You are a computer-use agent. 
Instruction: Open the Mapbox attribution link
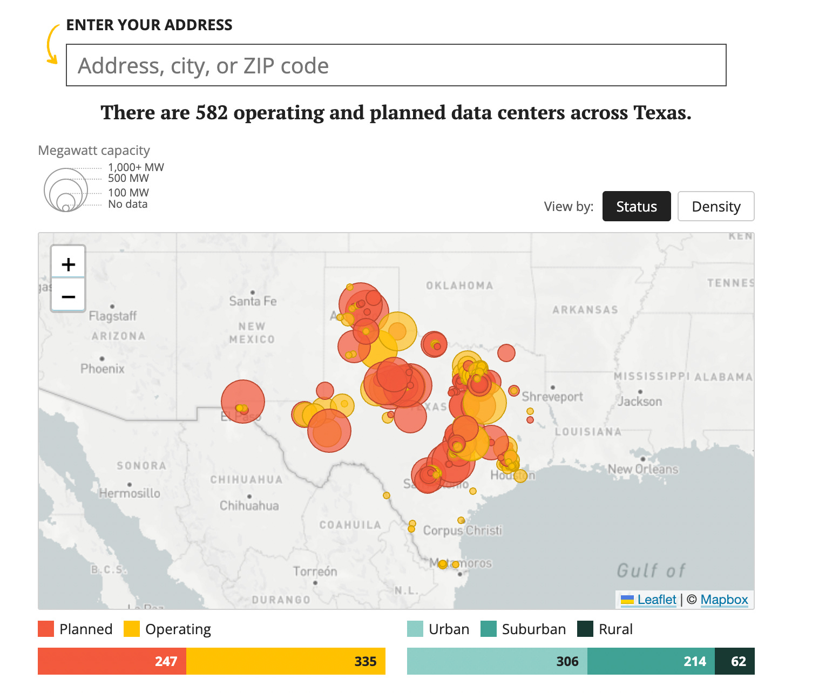(x=724, y=600)
